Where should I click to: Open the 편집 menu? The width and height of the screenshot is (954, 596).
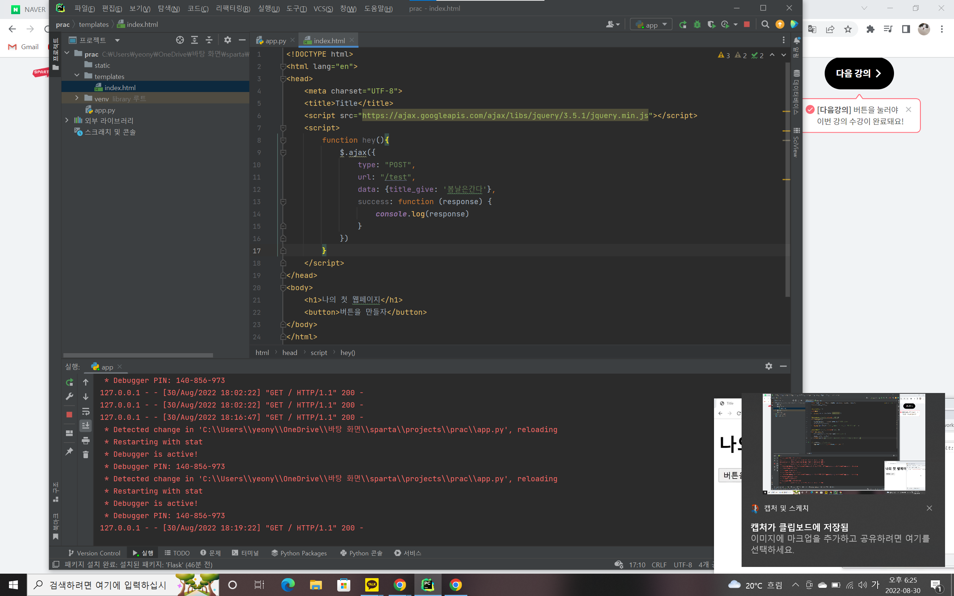click(112, 8)
